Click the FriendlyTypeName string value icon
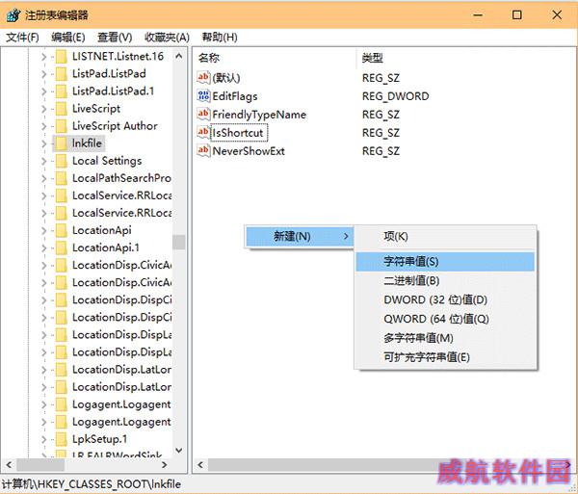The width and height of the screenshot is (578, 494). (x=203, y=114)
